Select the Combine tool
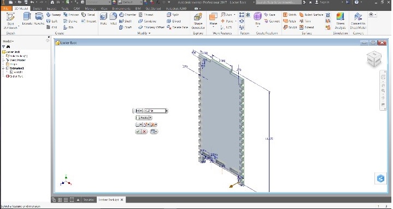This screenshot has width=393, height=209. click(148, 21)
